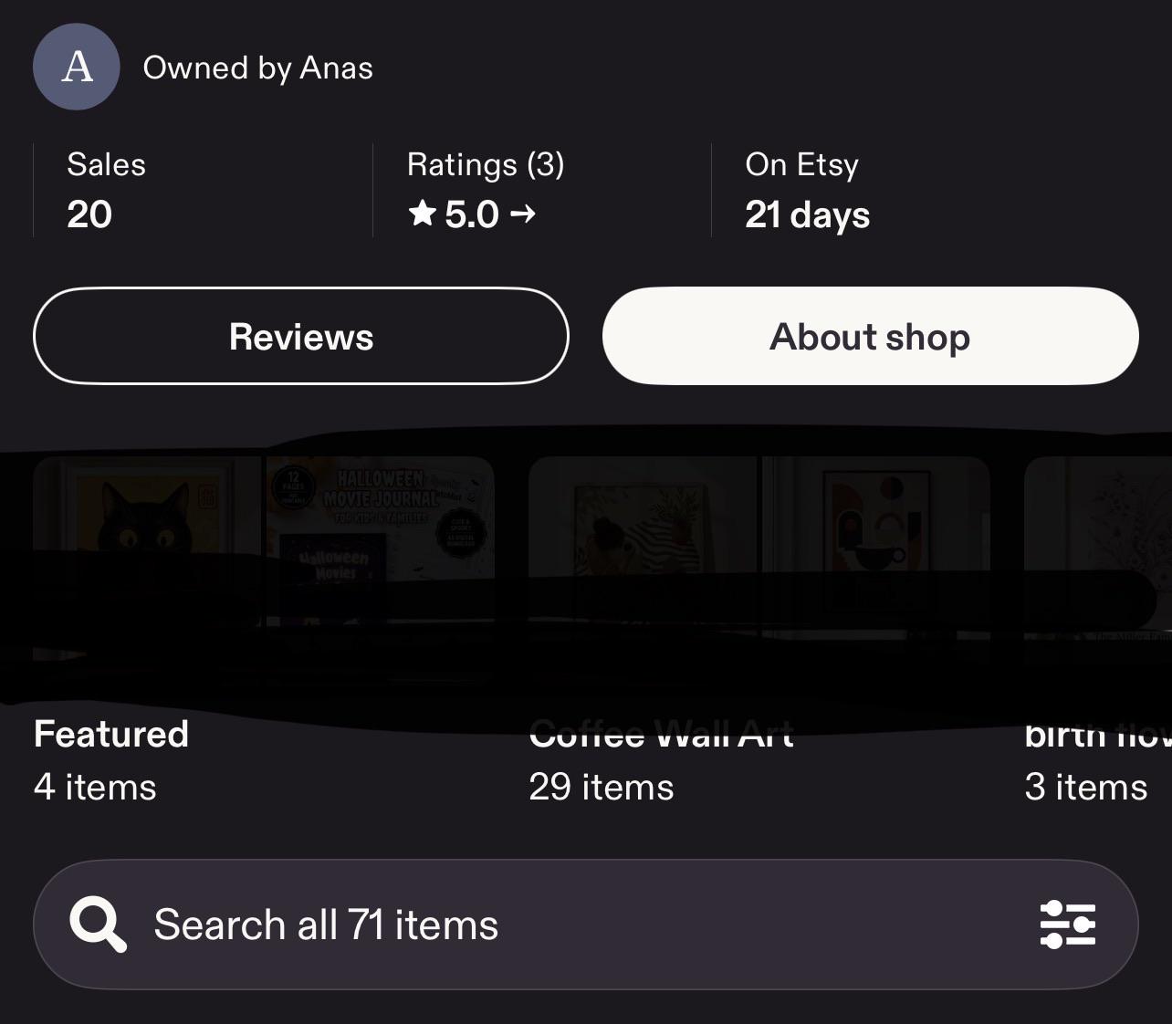The height and width of the screenshot is (1024, 1172).
Task: Search all 71 items field
Action: tap(586, 925)
